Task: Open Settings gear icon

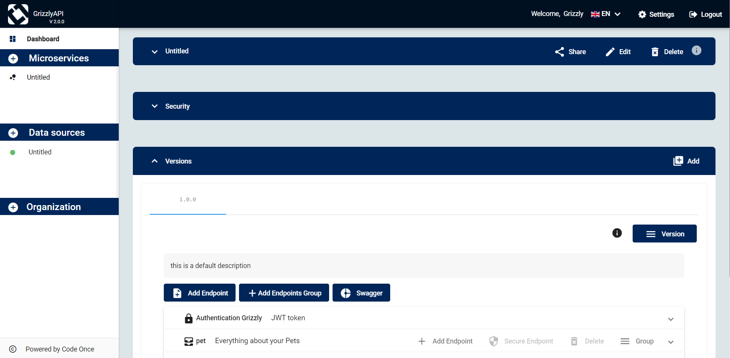Action: tap(642, 14)
